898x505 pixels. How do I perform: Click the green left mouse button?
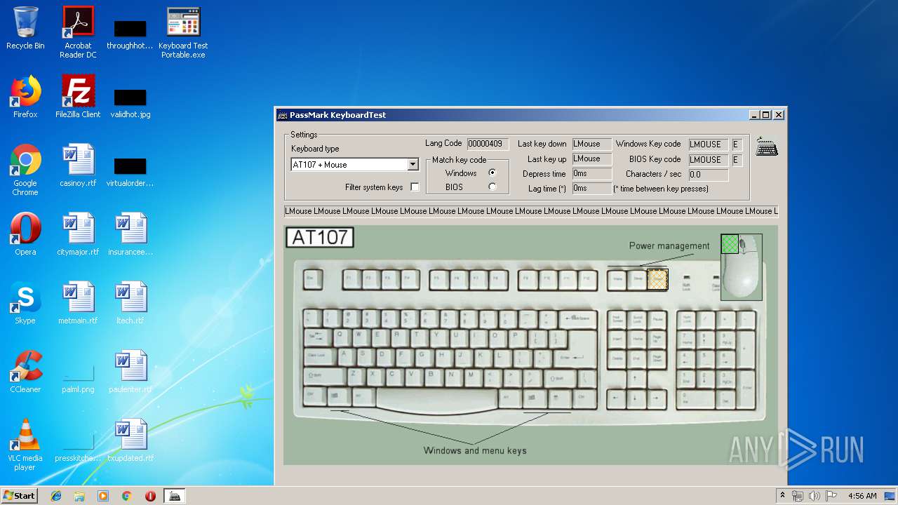coord(730,244)
